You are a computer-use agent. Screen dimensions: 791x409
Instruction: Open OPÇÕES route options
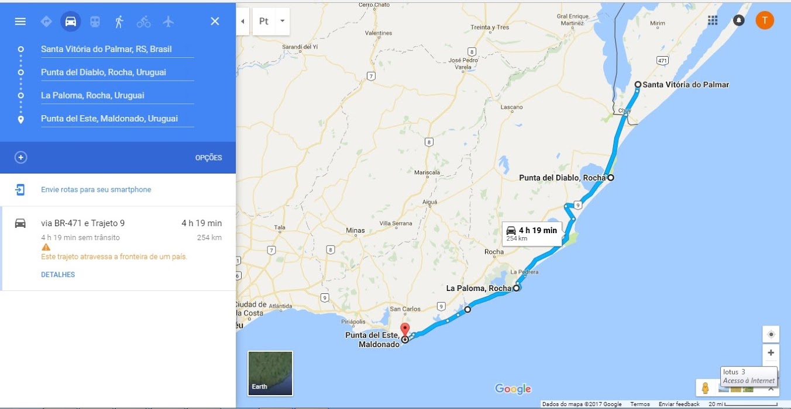209,158
